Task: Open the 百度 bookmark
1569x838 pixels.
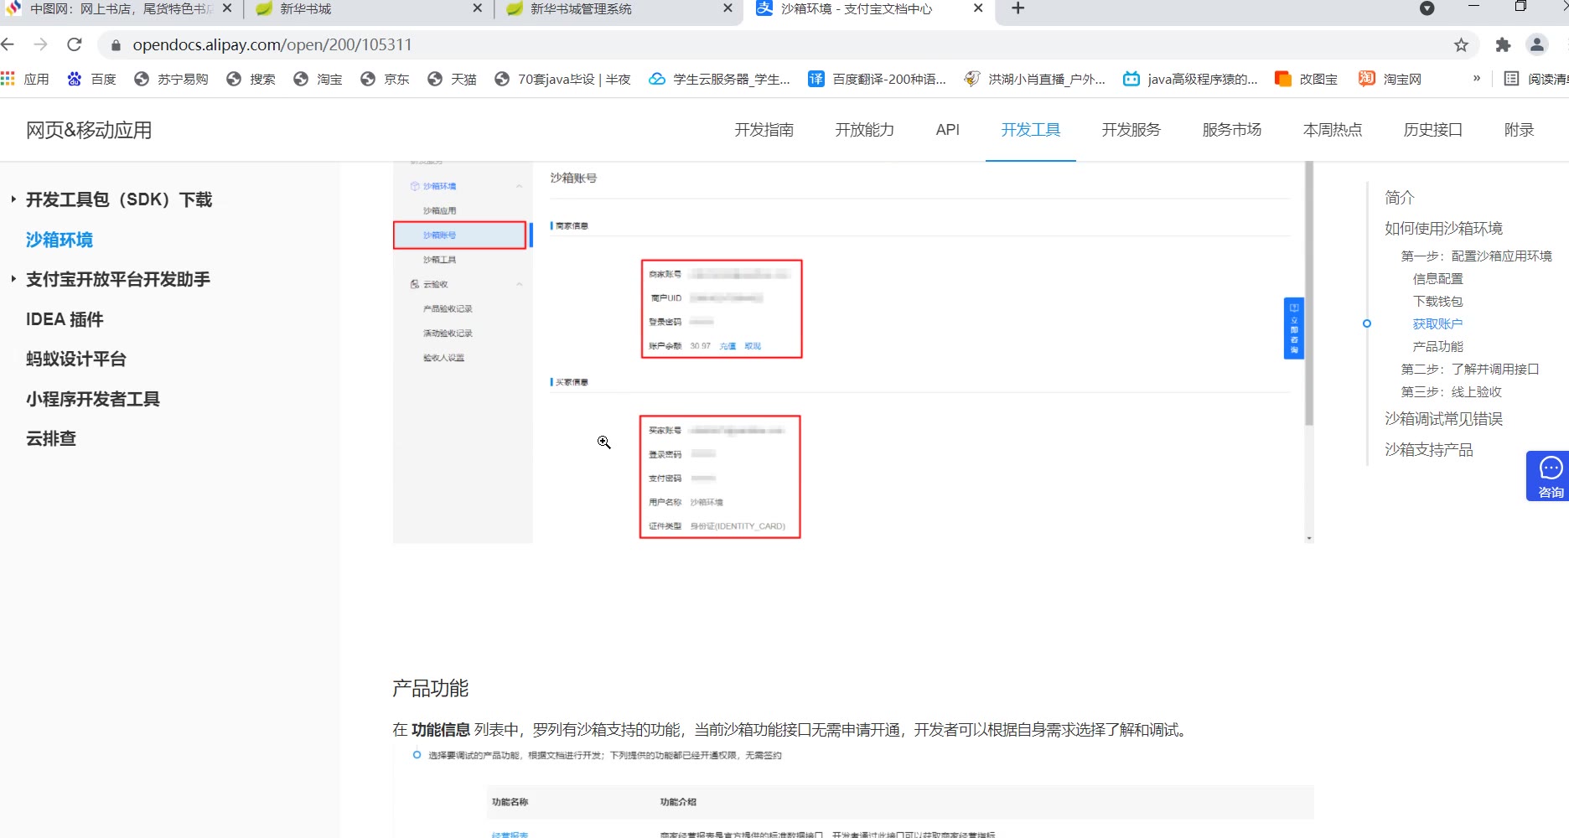Action: coord(92,79)
